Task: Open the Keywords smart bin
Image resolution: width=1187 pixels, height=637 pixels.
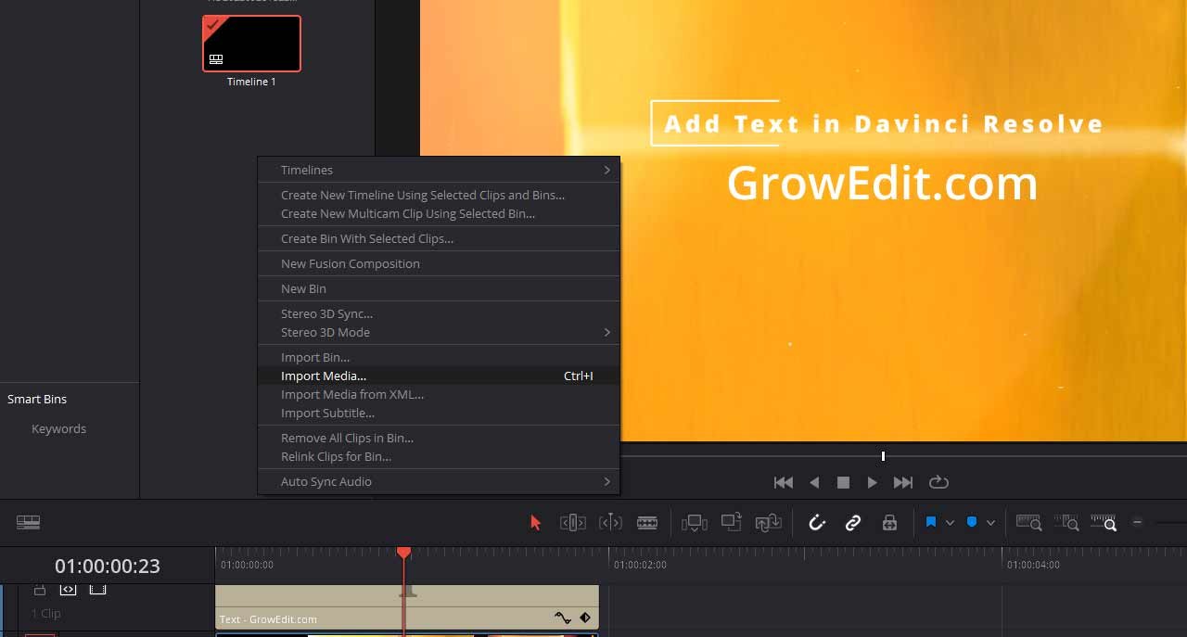Action: [58, 428]
